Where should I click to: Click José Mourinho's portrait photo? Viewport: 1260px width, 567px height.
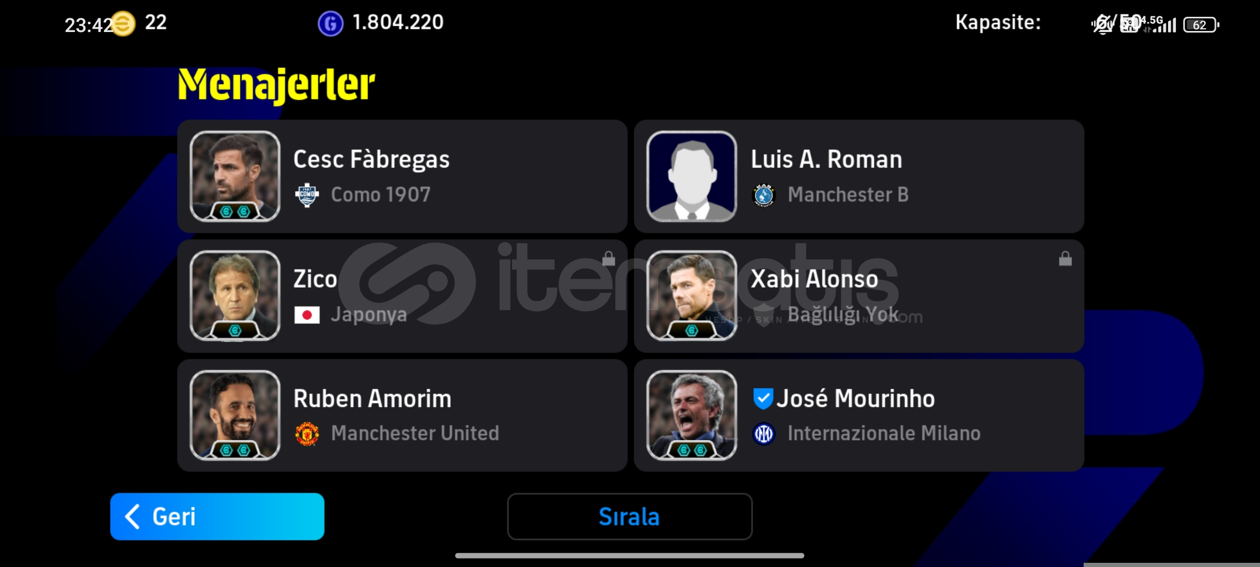[691, 415]
